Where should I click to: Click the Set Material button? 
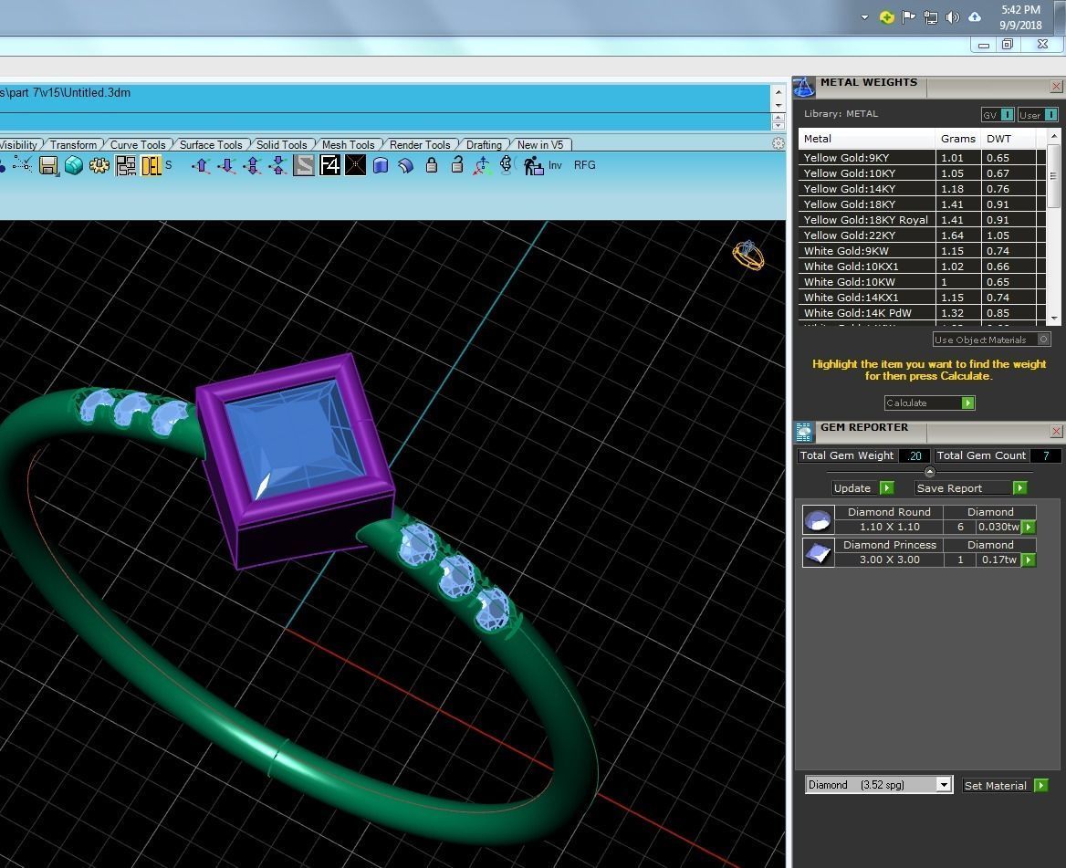1006,786
